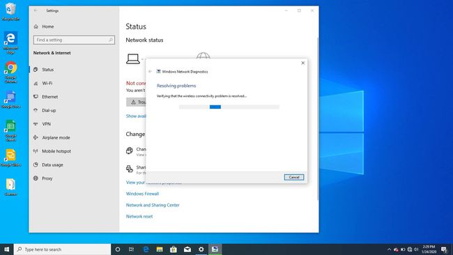453x255 pixels.
Task: Open the volume control in system tray
Action: [416, 249]
